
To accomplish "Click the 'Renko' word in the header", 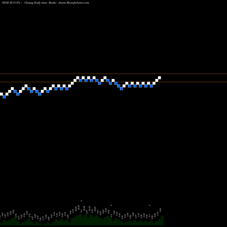I will [x=52, y=3].
